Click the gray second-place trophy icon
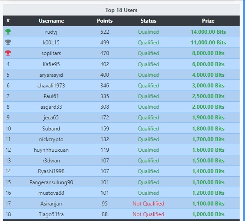The width and height of the screenshot is (245, 221). (x=8, y=42)
